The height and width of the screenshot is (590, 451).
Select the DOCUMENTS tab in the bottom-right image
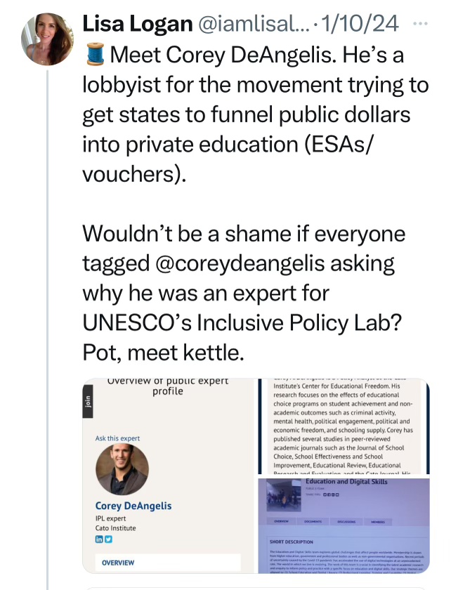pyautogui.click(x=313, y=521)
